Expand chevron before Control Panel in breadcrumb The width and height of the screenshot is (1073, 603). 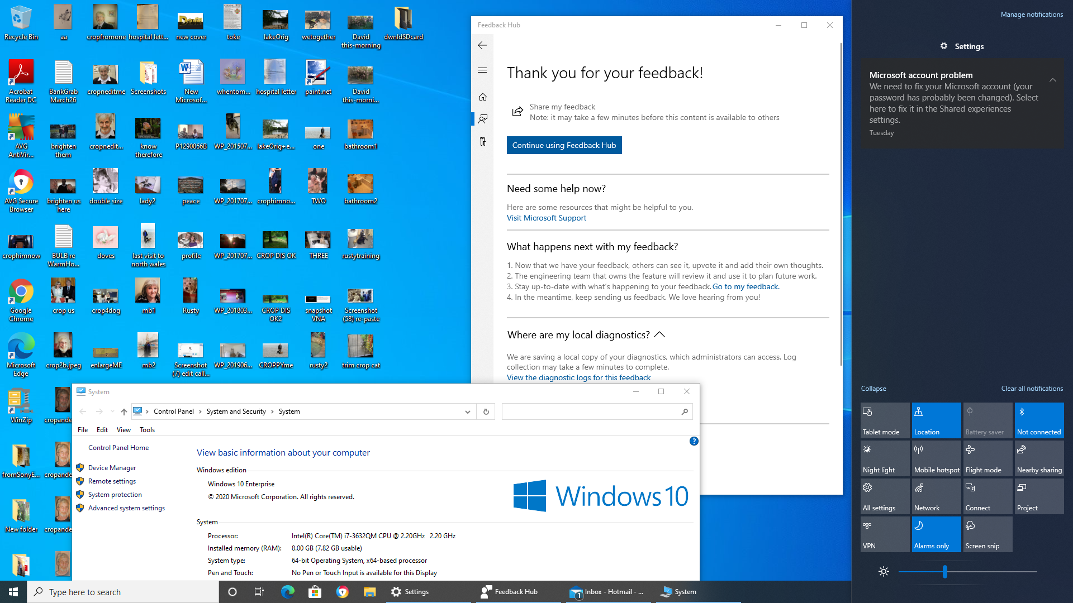coord(147,411)
